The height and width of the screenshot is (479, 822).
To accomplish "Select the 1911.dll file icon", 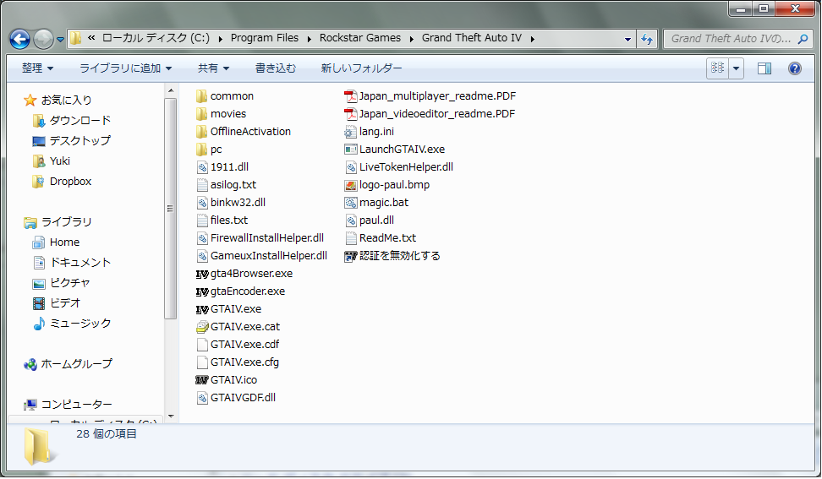I will [x=202, y=167].
